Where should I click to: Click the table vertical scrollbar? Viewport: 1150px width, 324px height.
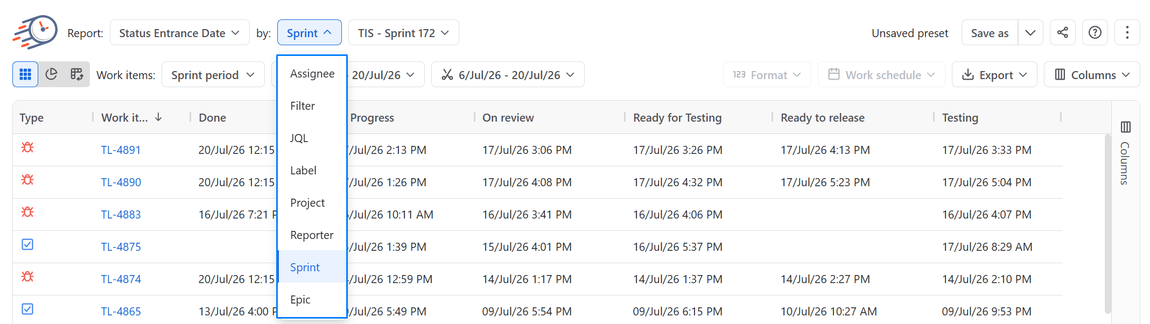1107,223
